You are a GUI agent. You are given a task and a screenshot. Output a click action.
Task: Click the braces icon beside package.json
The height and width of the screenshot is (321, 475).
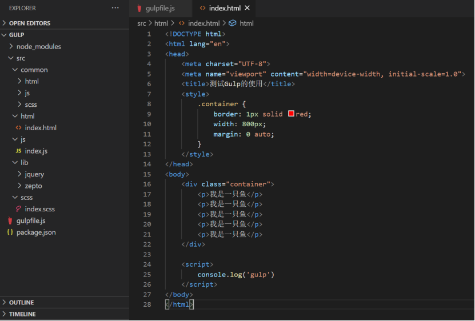[x=10, y=232]
